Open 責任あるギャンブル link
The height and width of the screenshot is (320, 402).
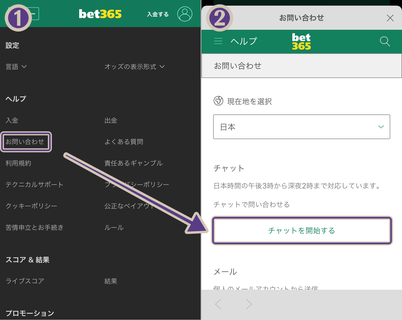(133, 163)
